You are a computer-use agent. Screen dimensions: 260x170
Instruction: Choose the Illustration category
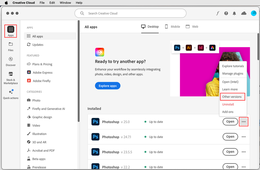click(37, 134)
